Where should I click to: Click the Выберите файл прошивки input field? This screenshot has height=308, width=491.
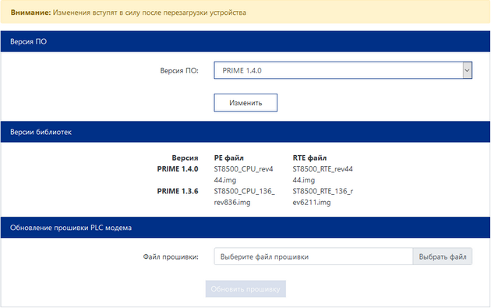313,257
